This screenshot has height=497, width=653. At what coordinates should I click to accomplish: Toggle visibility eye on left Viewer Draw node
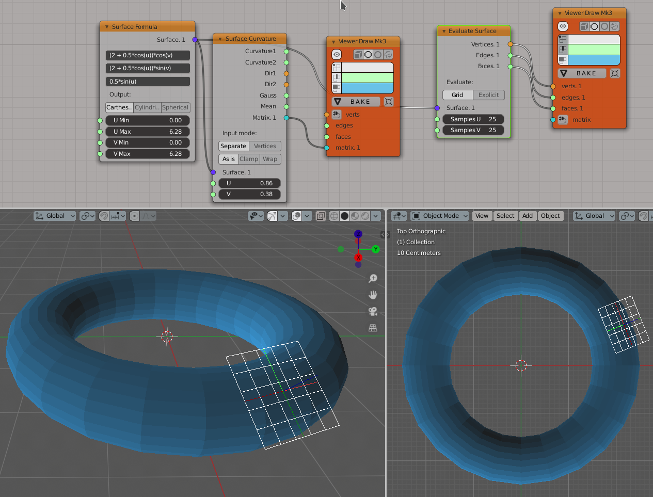[x=337, y=54]
